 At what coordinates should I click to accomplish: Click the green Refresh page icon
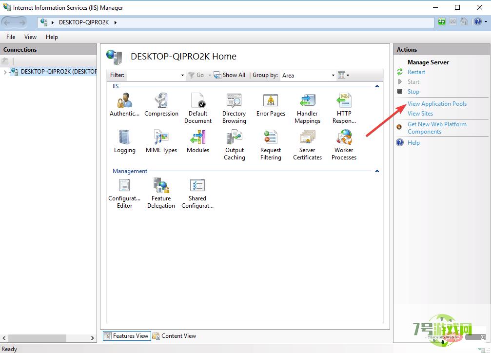tap(442, 21)
